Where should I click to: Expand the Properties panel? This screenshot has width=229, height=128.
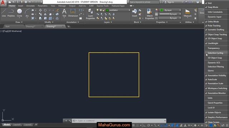click(162, 22)
